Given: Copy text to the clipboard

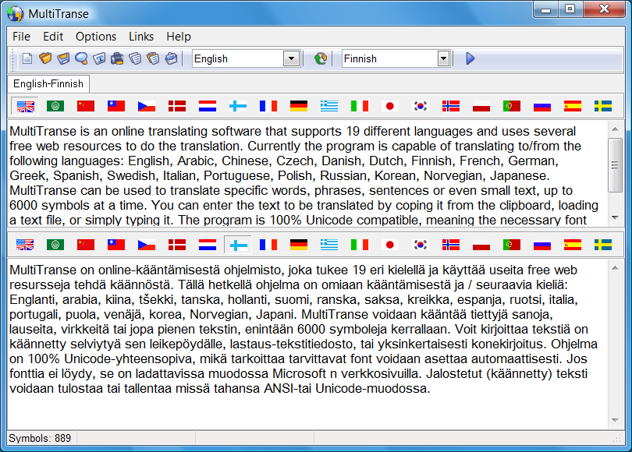Looking at the screenshot, I should 134,58.
